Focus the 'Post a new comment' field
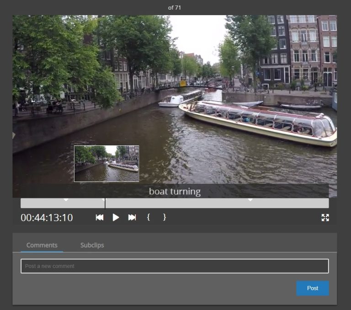This screenshot has height=310, width=351. tap(175, 266)
